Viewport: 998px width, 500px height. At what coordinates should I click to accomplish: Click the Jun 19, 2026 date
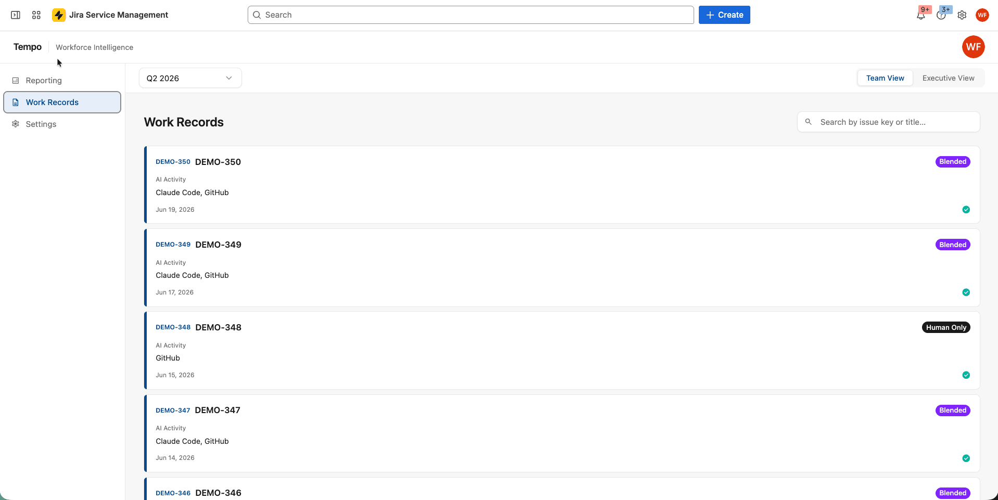point(175,210)
